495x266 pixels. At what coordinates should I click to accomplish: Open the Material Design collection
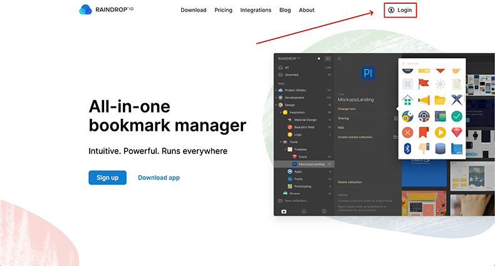(x=305, y=120)
